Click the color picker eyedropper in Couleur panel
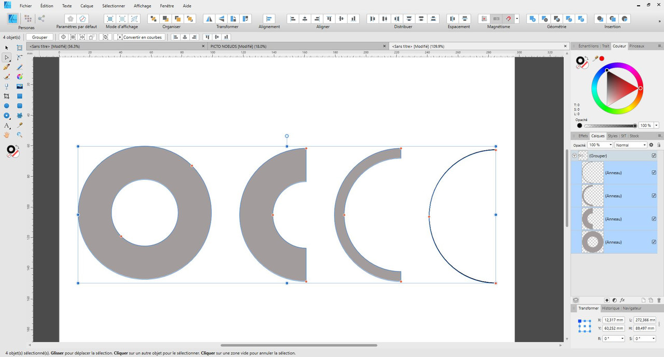664x357 pixels. click(x=596, y=59)
